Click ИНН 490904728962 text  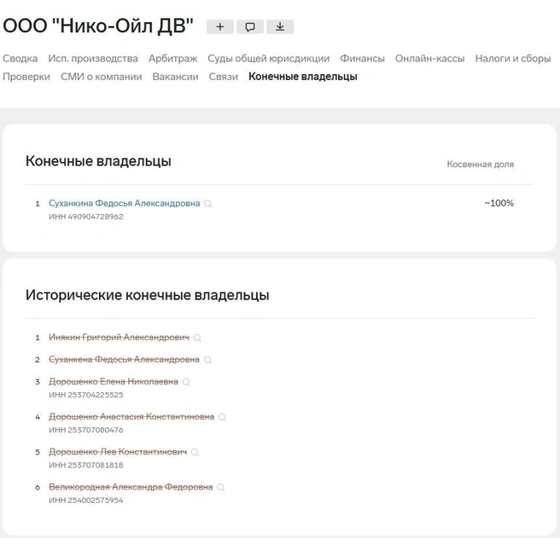(86, 217)
